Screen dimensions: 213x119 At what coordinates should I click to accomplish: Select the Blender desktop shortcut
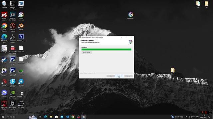(21, 26)
